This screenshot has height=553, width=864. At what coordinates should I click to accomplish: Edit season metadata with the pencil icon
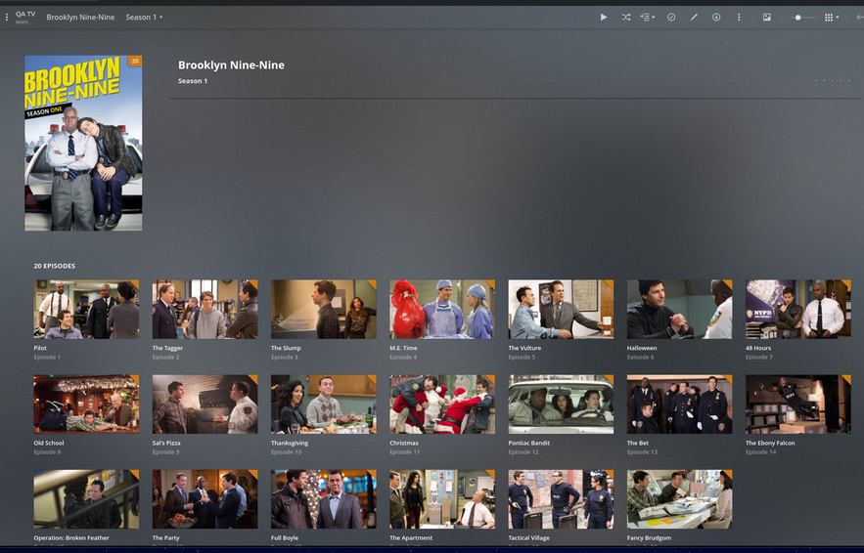694,17
